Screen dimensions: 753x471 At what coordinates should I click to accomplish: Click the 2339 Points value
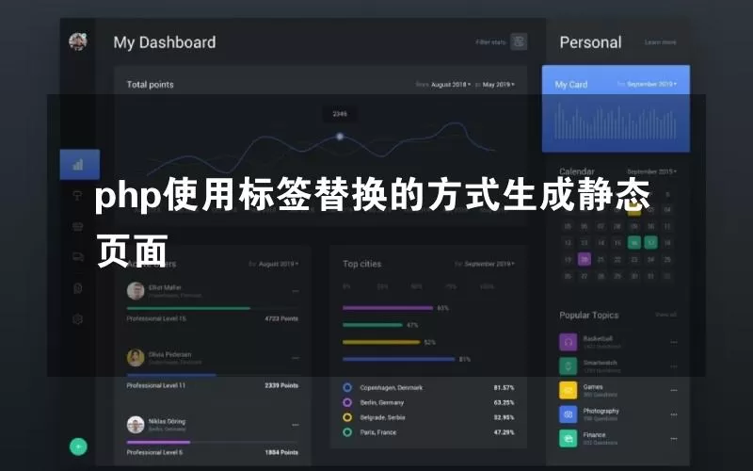pos(281,385)
